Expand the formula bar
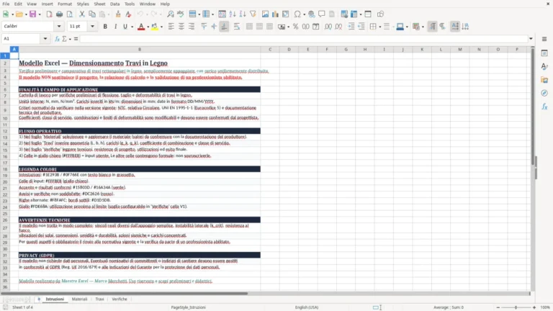553x311 pixels. click(x=531, y=39)
